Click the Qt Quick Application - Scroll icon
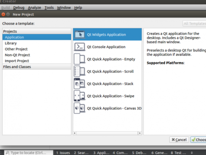The width and height of the screenshot is (206, 155). pyautogui.click(x=79, y=71)
